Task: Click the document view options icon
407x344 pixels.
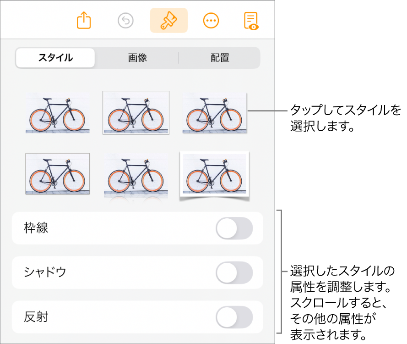Action: 251,21
